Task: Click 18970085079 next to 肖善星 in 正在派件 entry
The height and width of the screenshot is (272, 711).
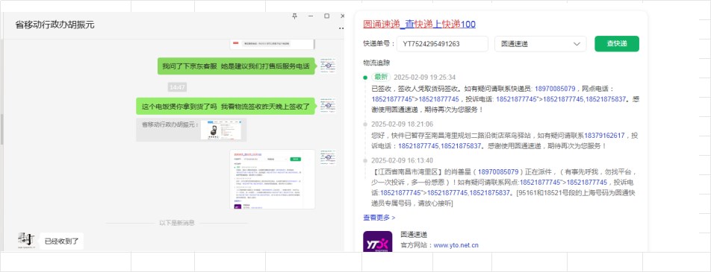Action: (498, 172)
